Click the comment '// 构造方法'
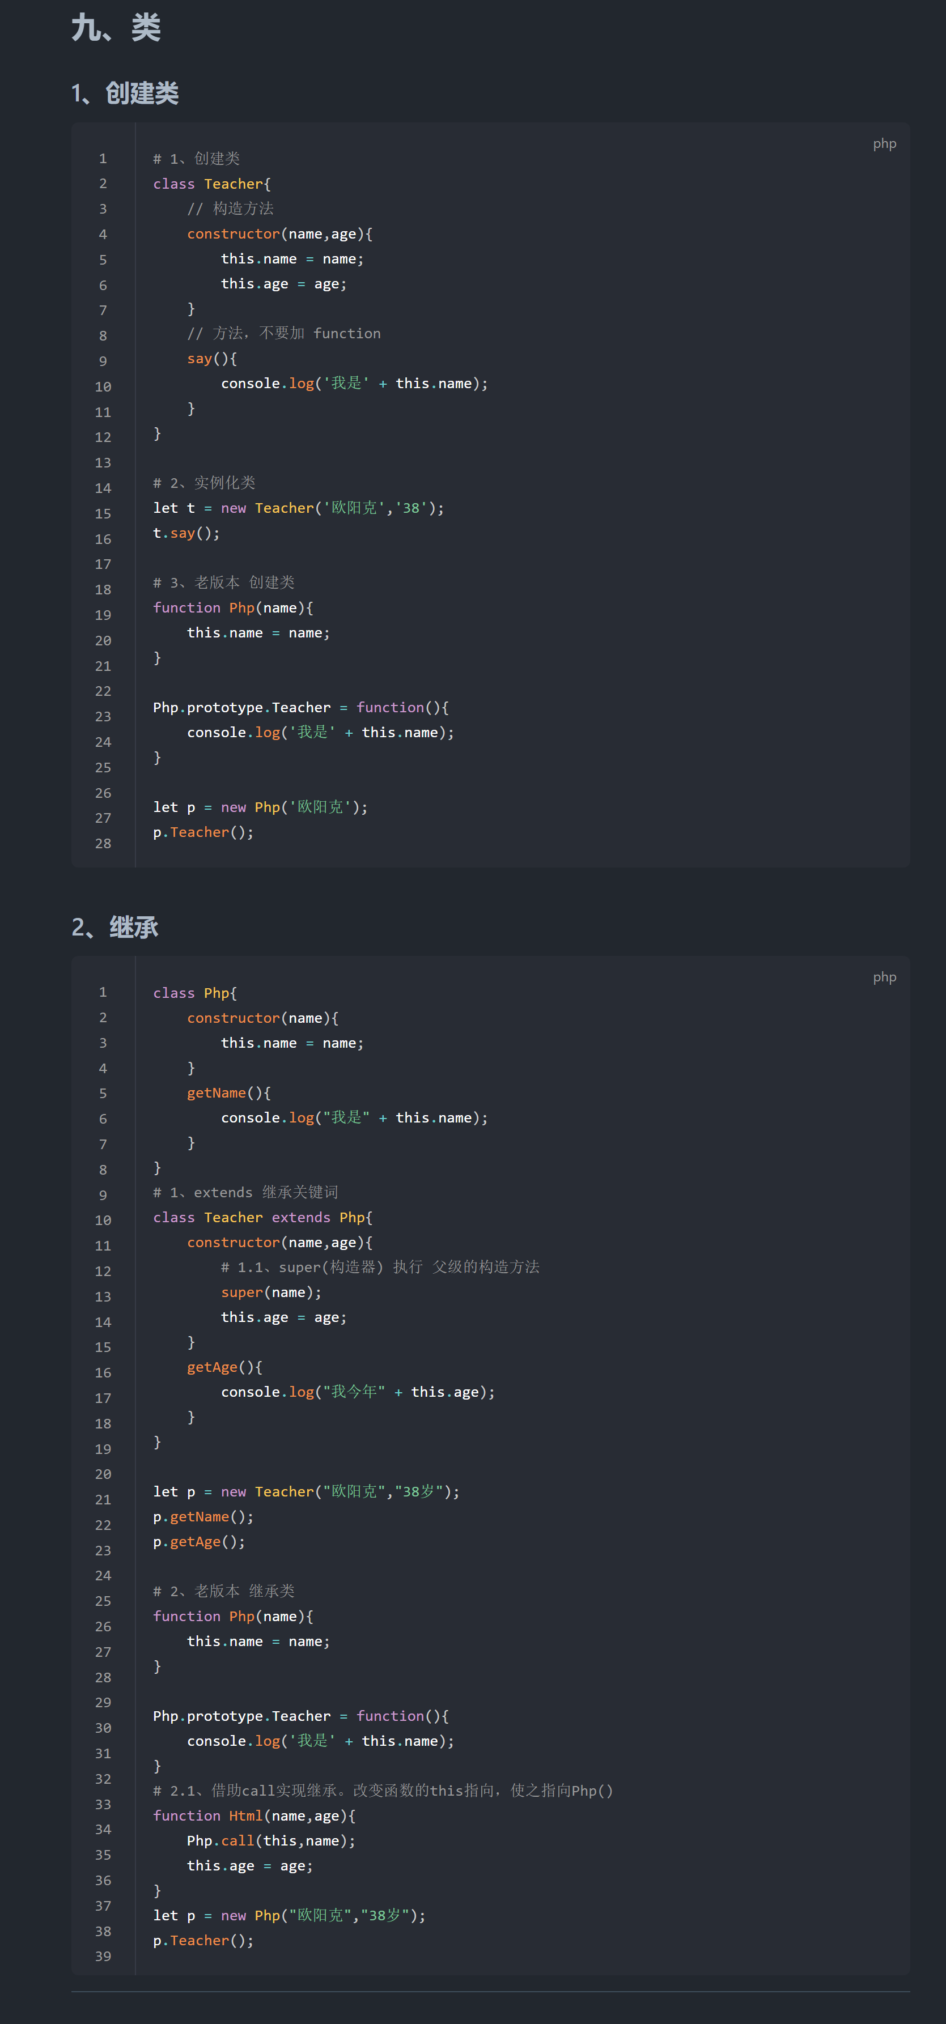 [230, 208]
